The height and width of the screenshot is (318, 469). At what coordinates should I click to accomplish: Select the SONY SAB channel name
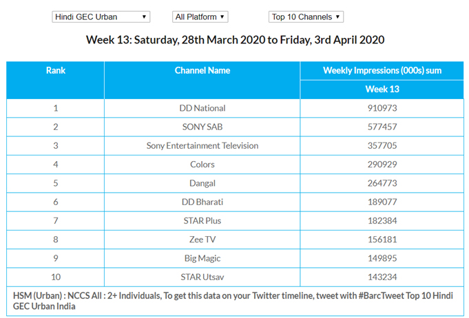pos(202,127)
